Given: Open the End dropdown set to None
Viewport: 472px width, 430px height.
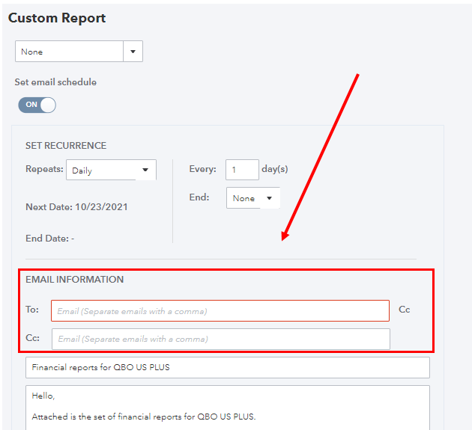Looking at the screenshot, I should 253,197.
